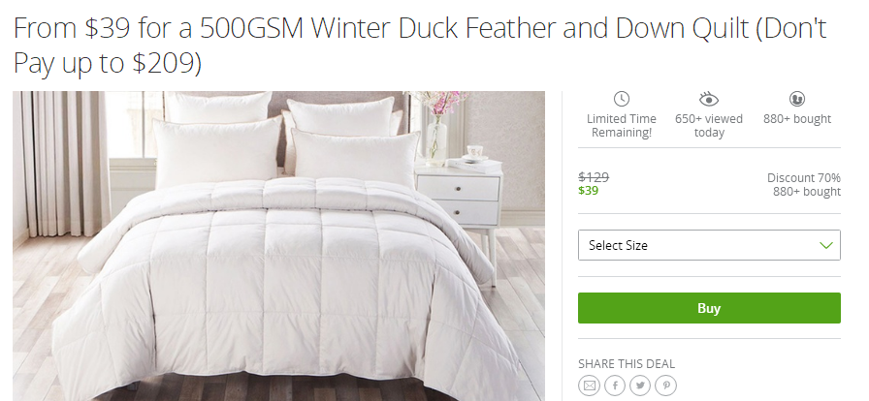The width and height of the screenshot is (869, 401).
Task: Click the Limited Time Remaining! label
Action: (x=622, y=126)
